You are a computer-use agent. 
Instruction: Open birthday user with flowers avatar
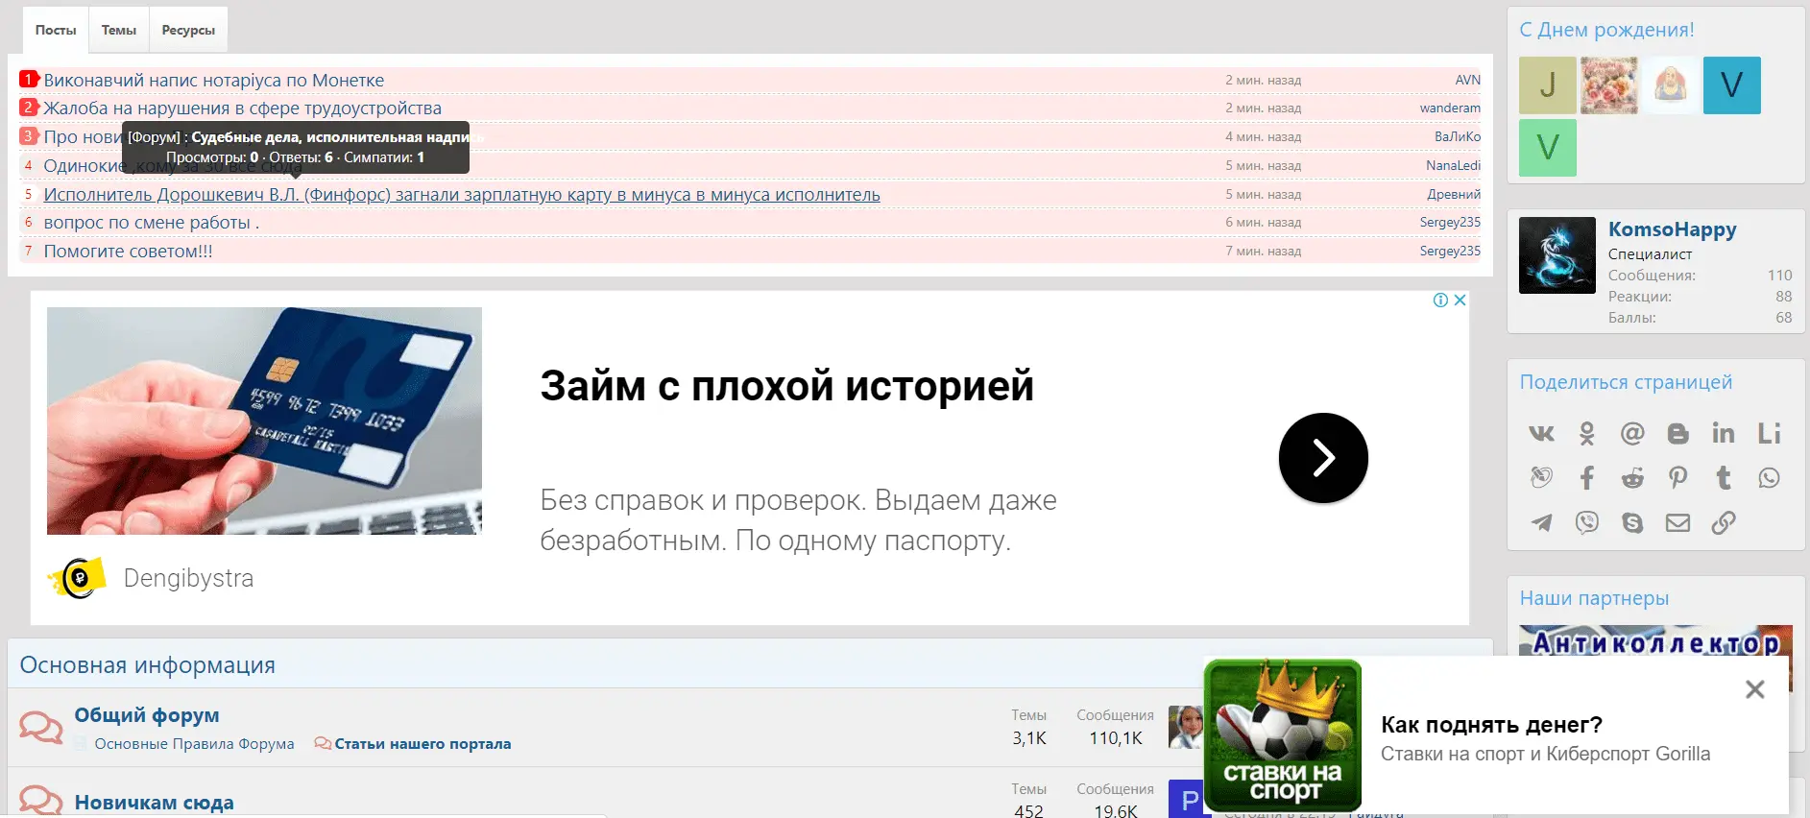point(1609,85)
